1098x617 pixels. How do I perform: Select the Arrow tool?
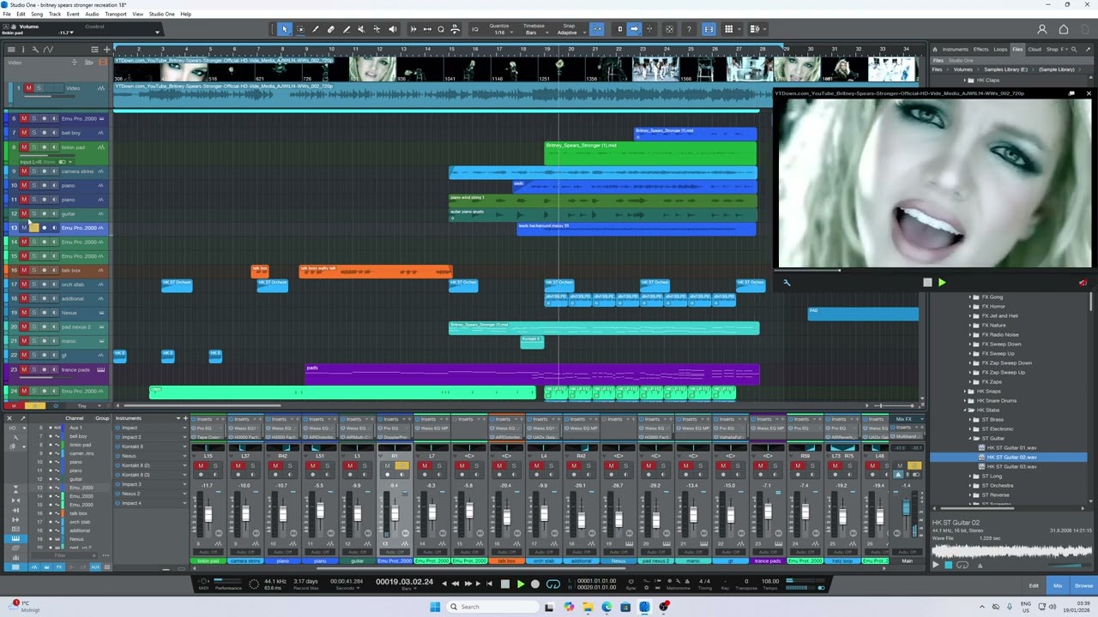click(285, 29)
